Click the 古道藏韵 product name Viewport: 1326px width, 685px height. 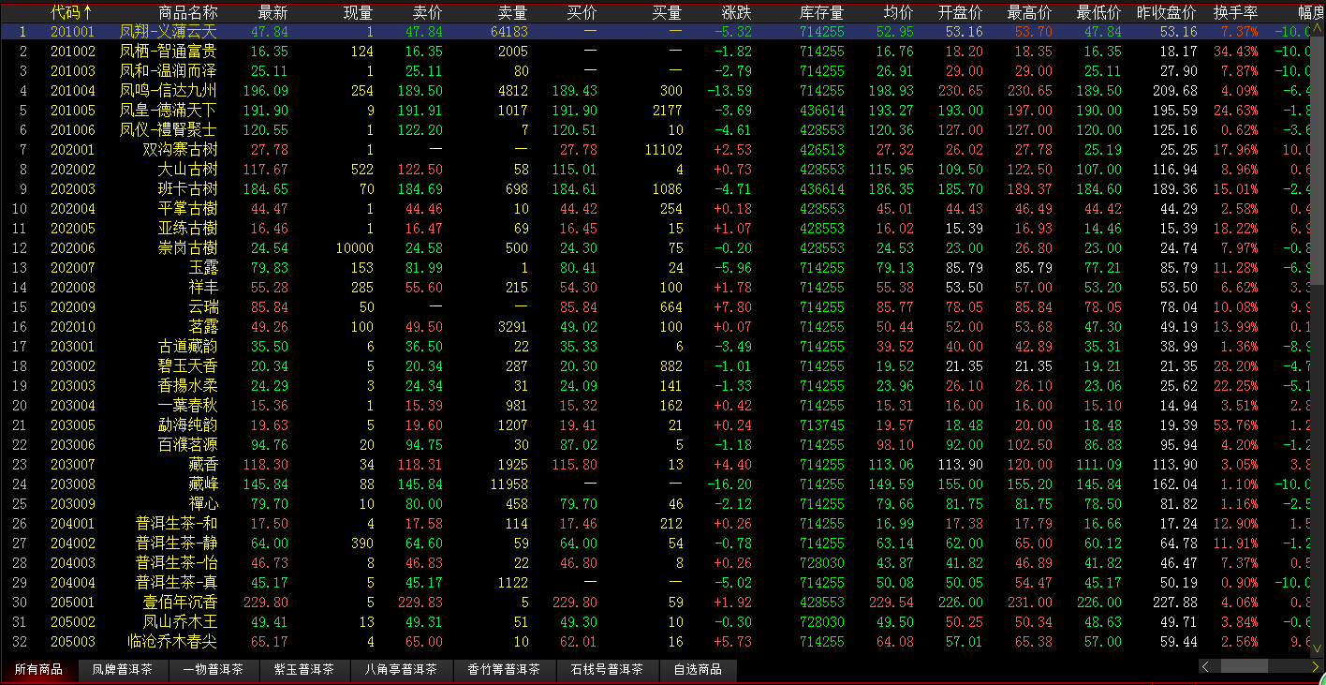pyautogui.click(x=188, y=347)
